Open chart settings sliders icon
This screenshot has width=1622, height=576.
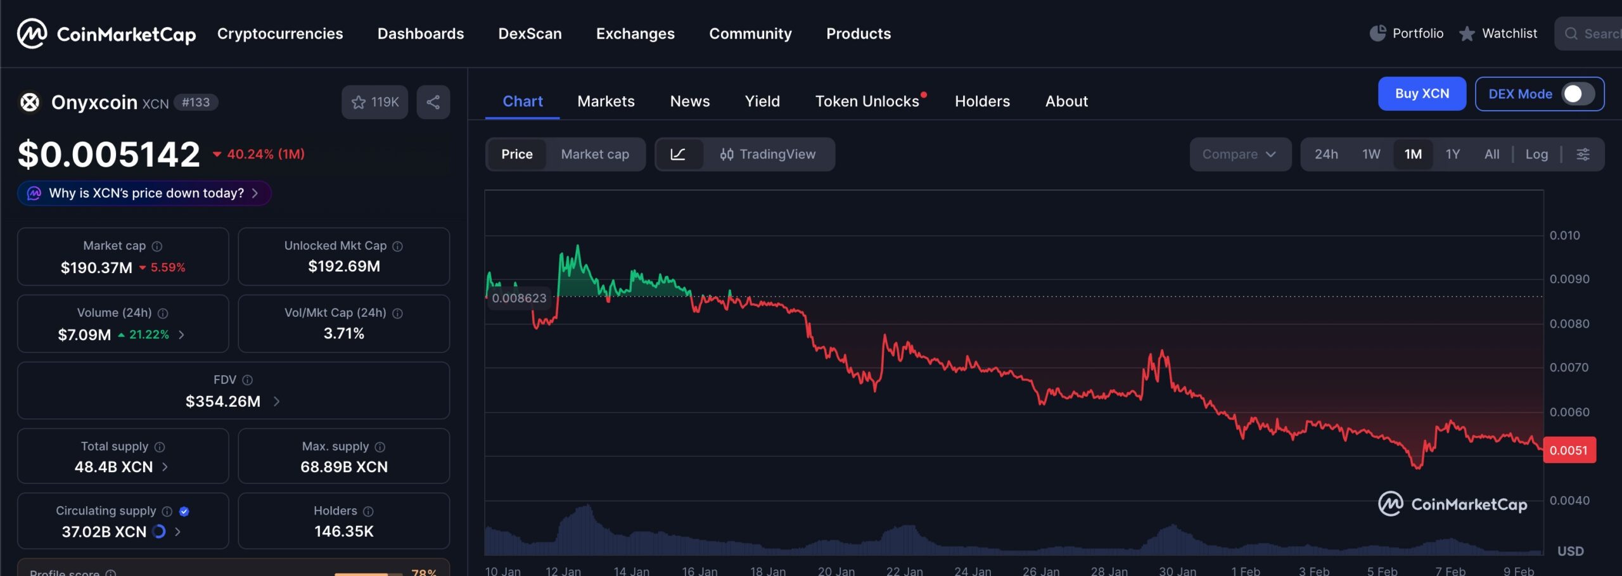coord(1583,154)
